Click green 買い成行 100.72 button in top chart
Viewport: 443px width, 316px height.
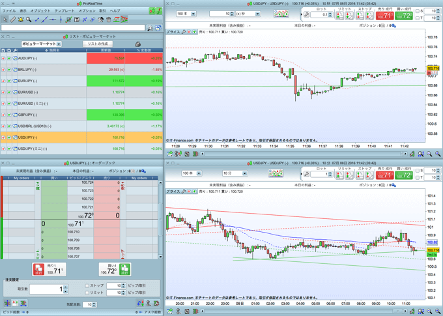(404, 16)
